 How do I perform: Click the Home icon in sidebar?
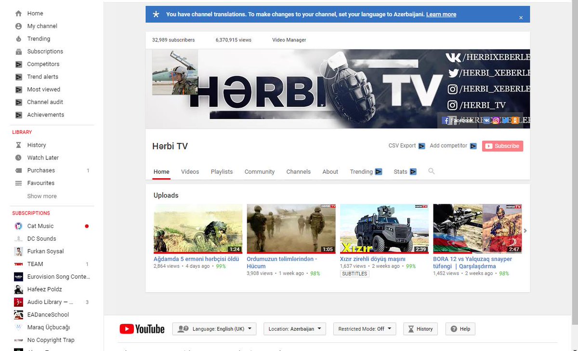pos(18,13)
